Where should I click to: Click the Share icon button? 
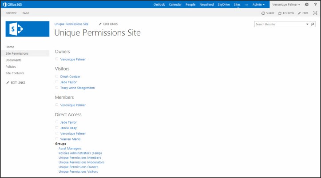(x=268, y=13)
